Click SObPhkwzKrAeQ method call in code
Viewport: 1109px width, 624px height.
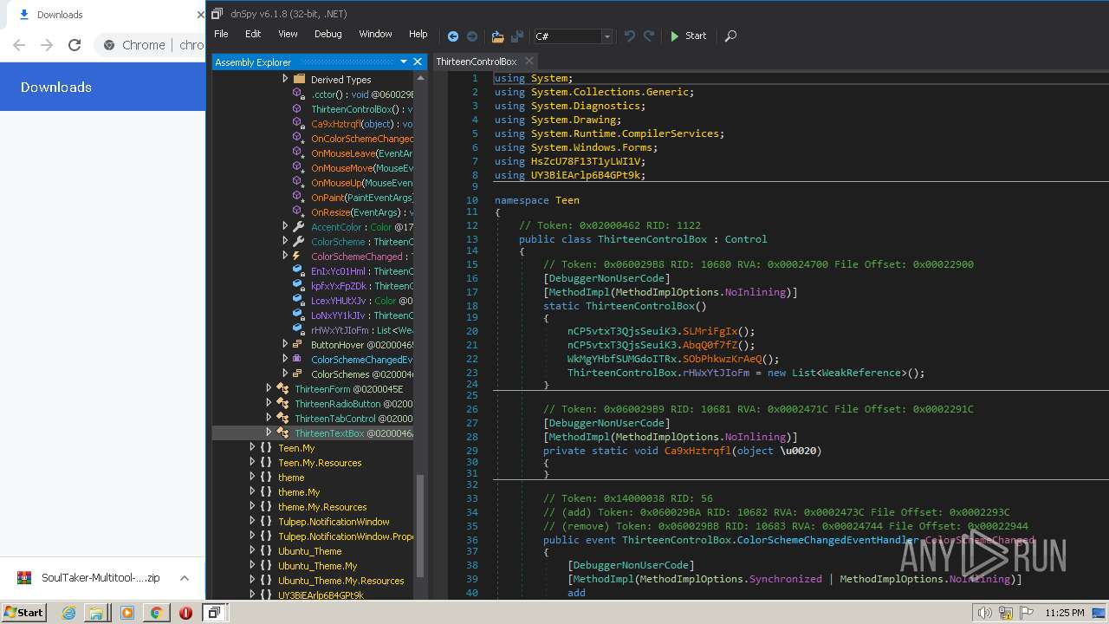722,359
